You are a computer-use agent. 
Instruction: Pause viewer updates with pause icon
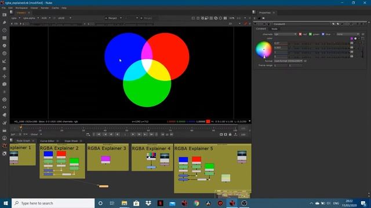(225, 18)
